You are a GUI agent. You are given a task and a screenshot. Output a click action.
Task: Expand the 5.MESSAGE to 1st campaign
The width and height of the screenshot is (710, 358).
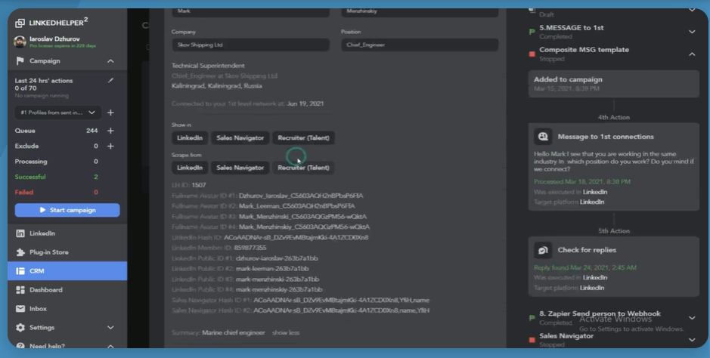coord(692,32)
